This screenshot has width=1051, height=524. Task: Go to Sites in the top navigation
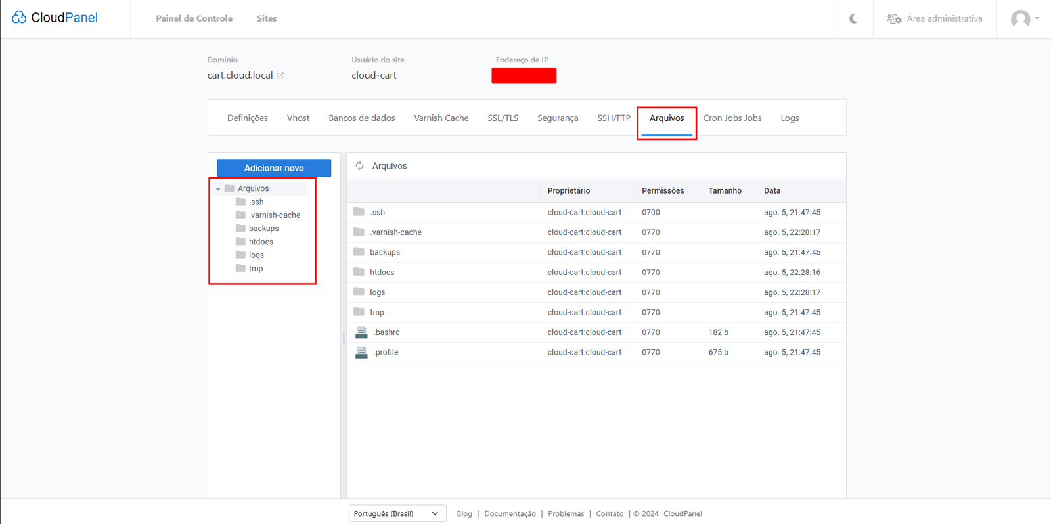pos(267,19)
